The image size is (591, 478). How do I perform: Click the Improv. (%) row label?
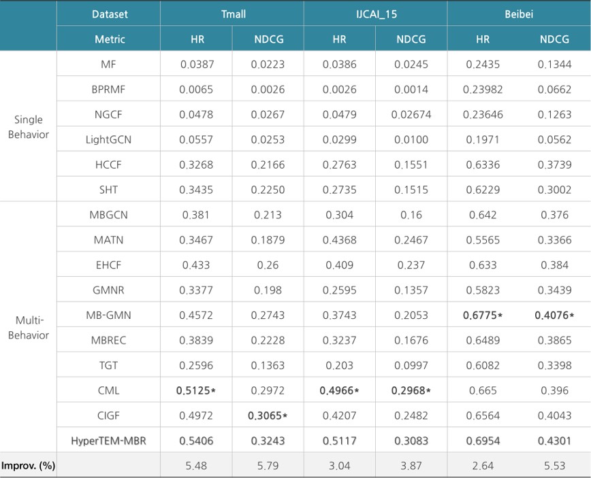pyautogui.click(x=28, y=466)
